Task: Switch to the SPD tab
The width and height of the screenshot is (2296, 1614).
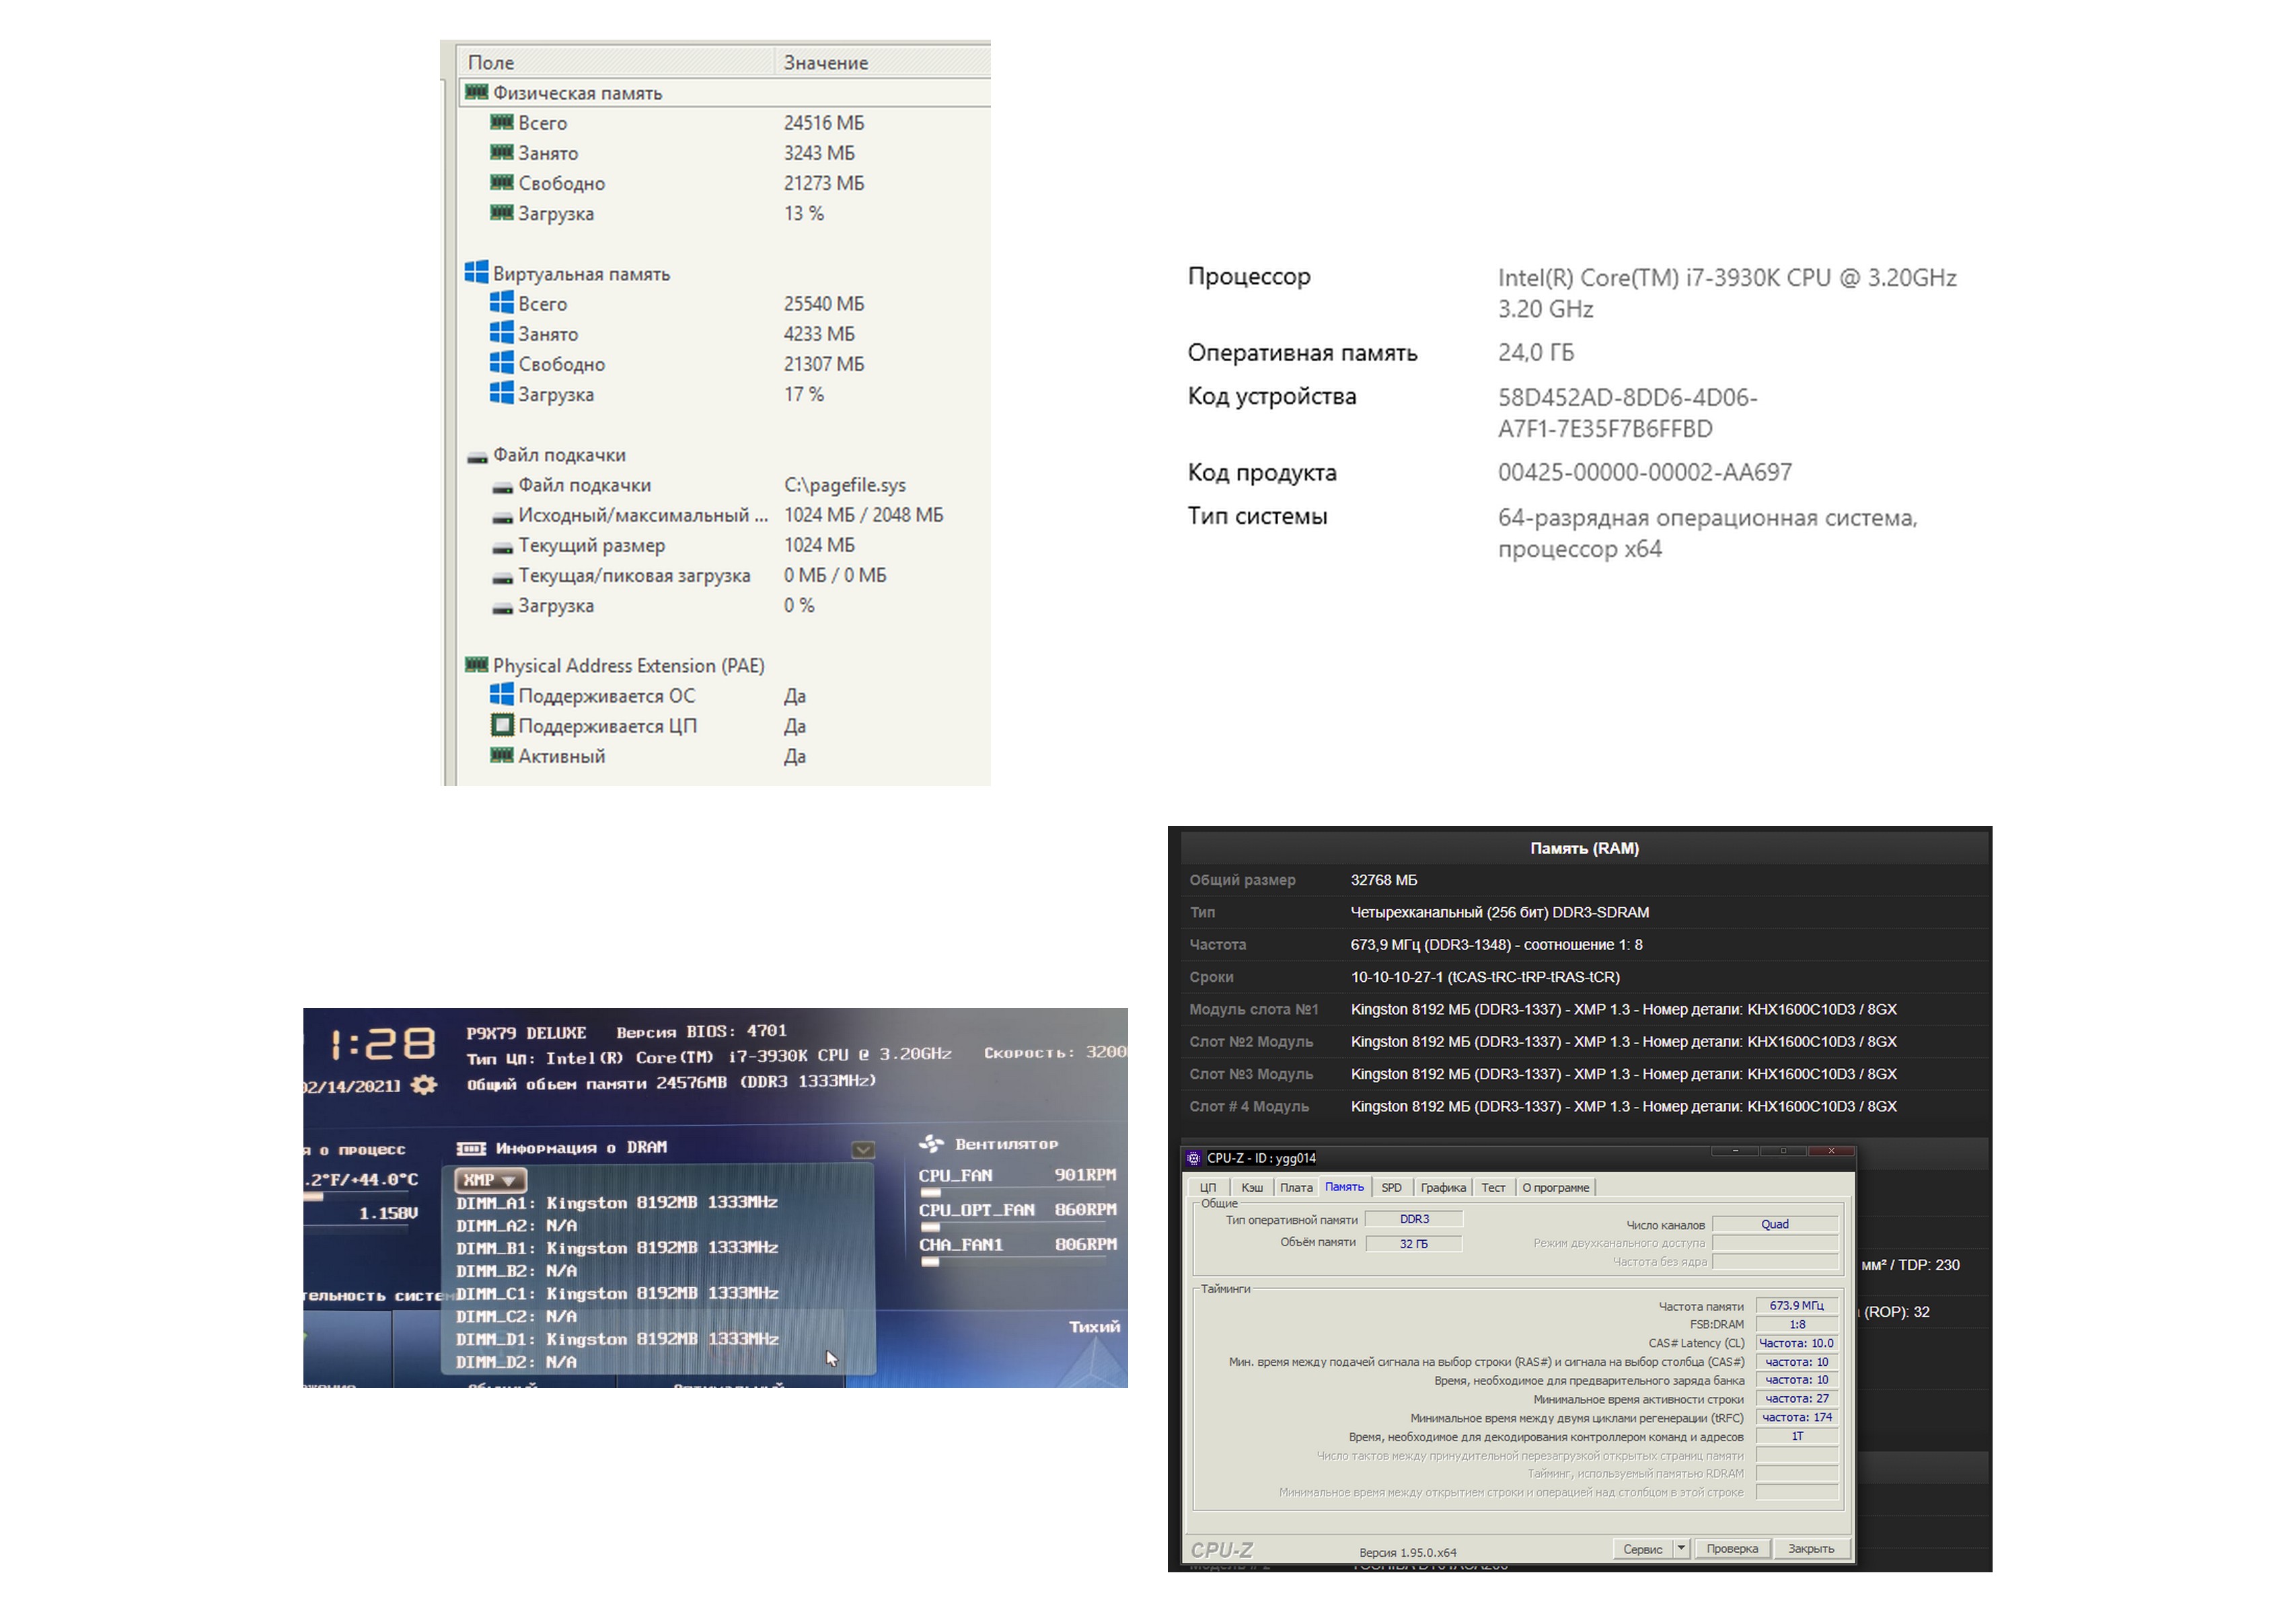Action: pos(1391,1187)
